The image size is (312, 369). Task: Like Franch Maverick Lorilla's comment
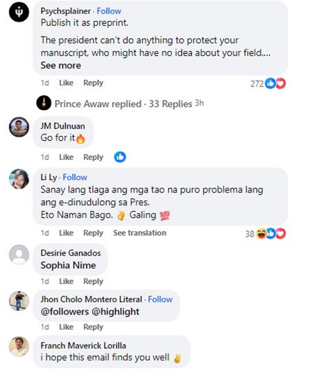click(x=66, y=367)
